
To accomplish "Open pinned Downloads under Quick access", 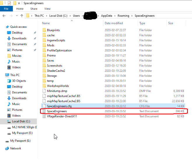I will [19, 38].
